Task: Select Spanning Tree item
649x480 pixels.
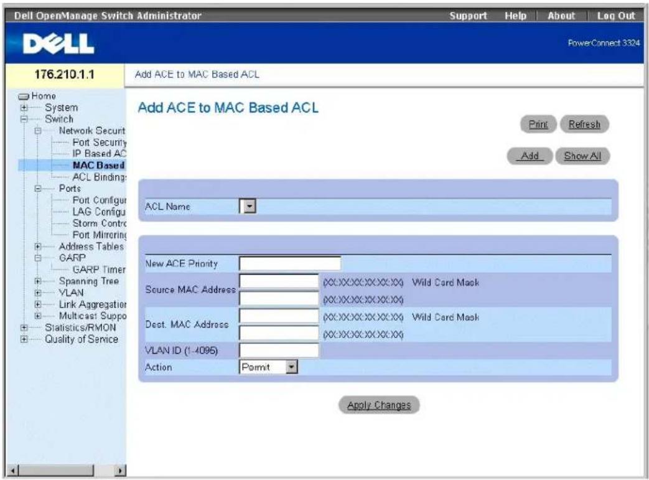Action: [x=88, y=281]
